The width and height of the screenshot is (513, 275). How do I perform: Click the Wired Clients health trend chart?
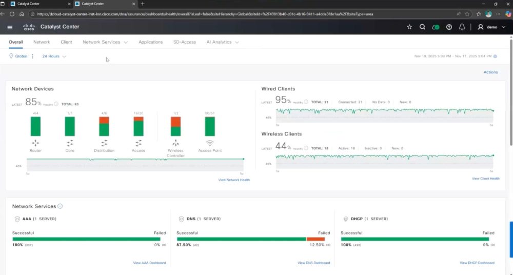point(384,115)
